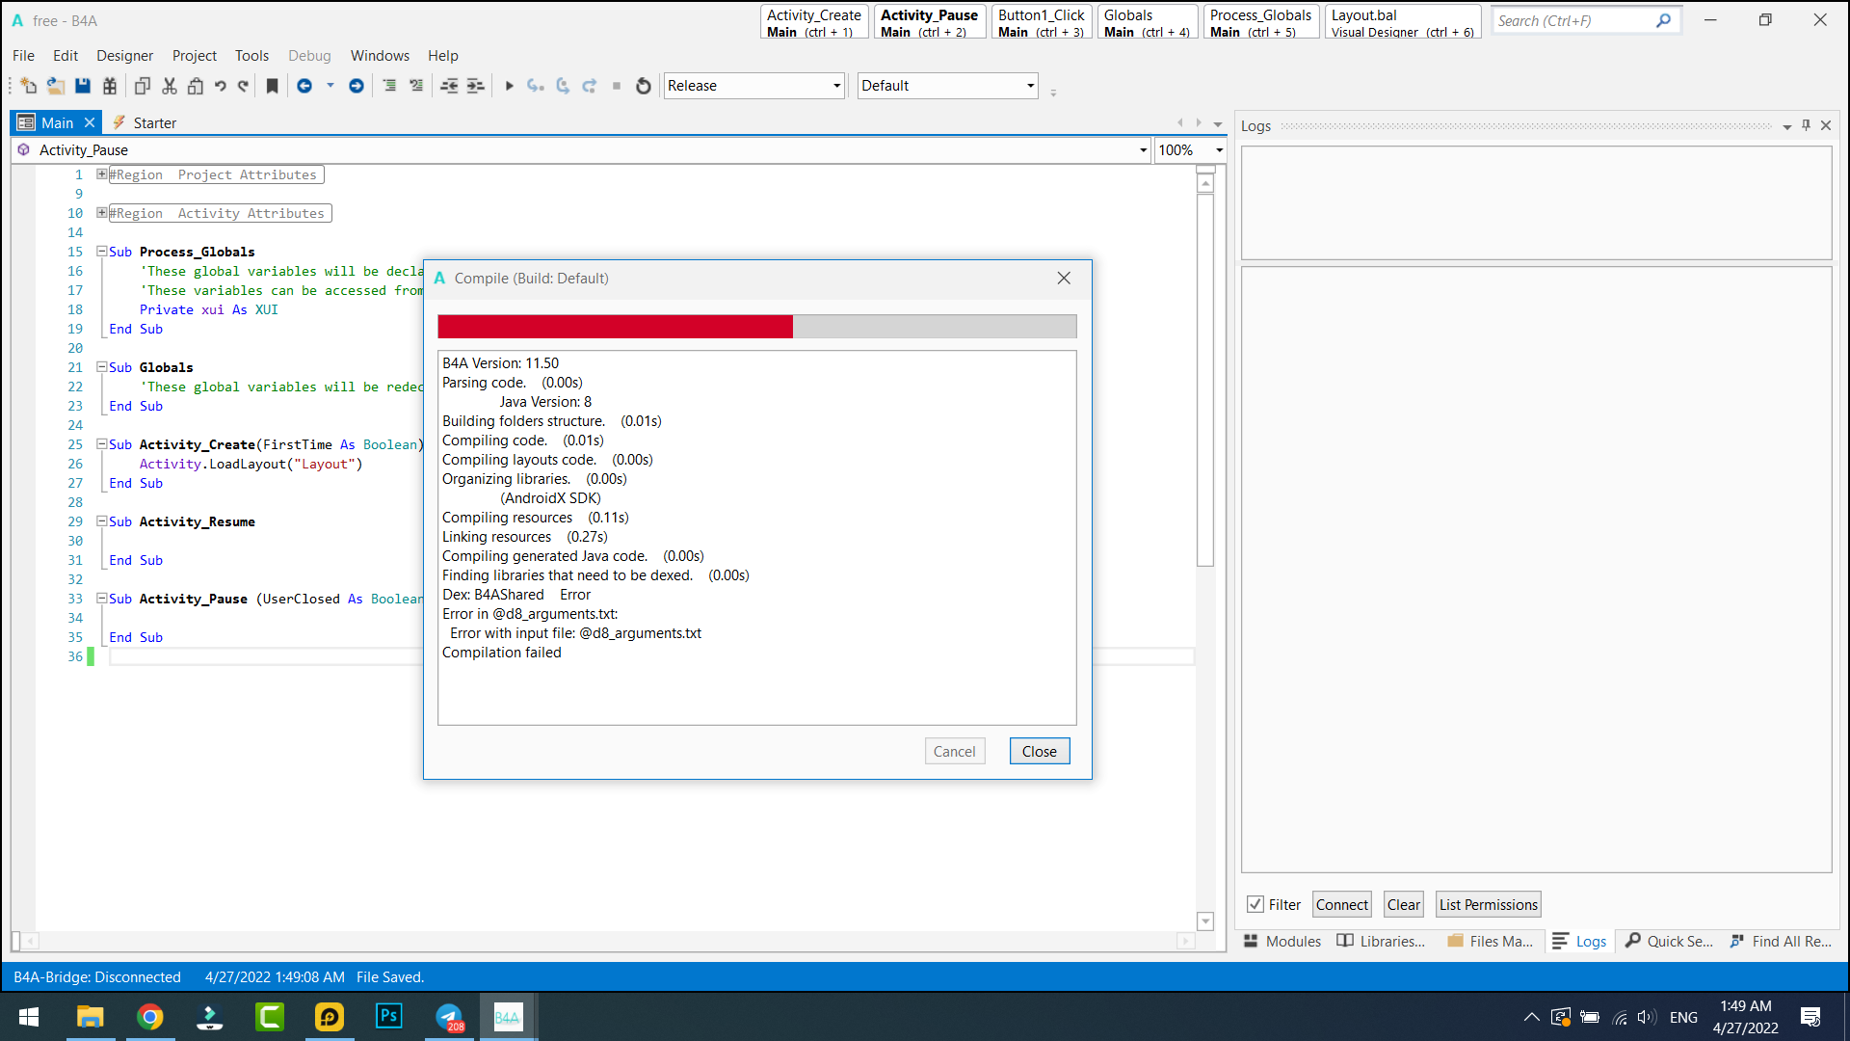1850x1041 pixels.
Task: Click the Restart circular arrow icon
Action: [x=644, y=86]
